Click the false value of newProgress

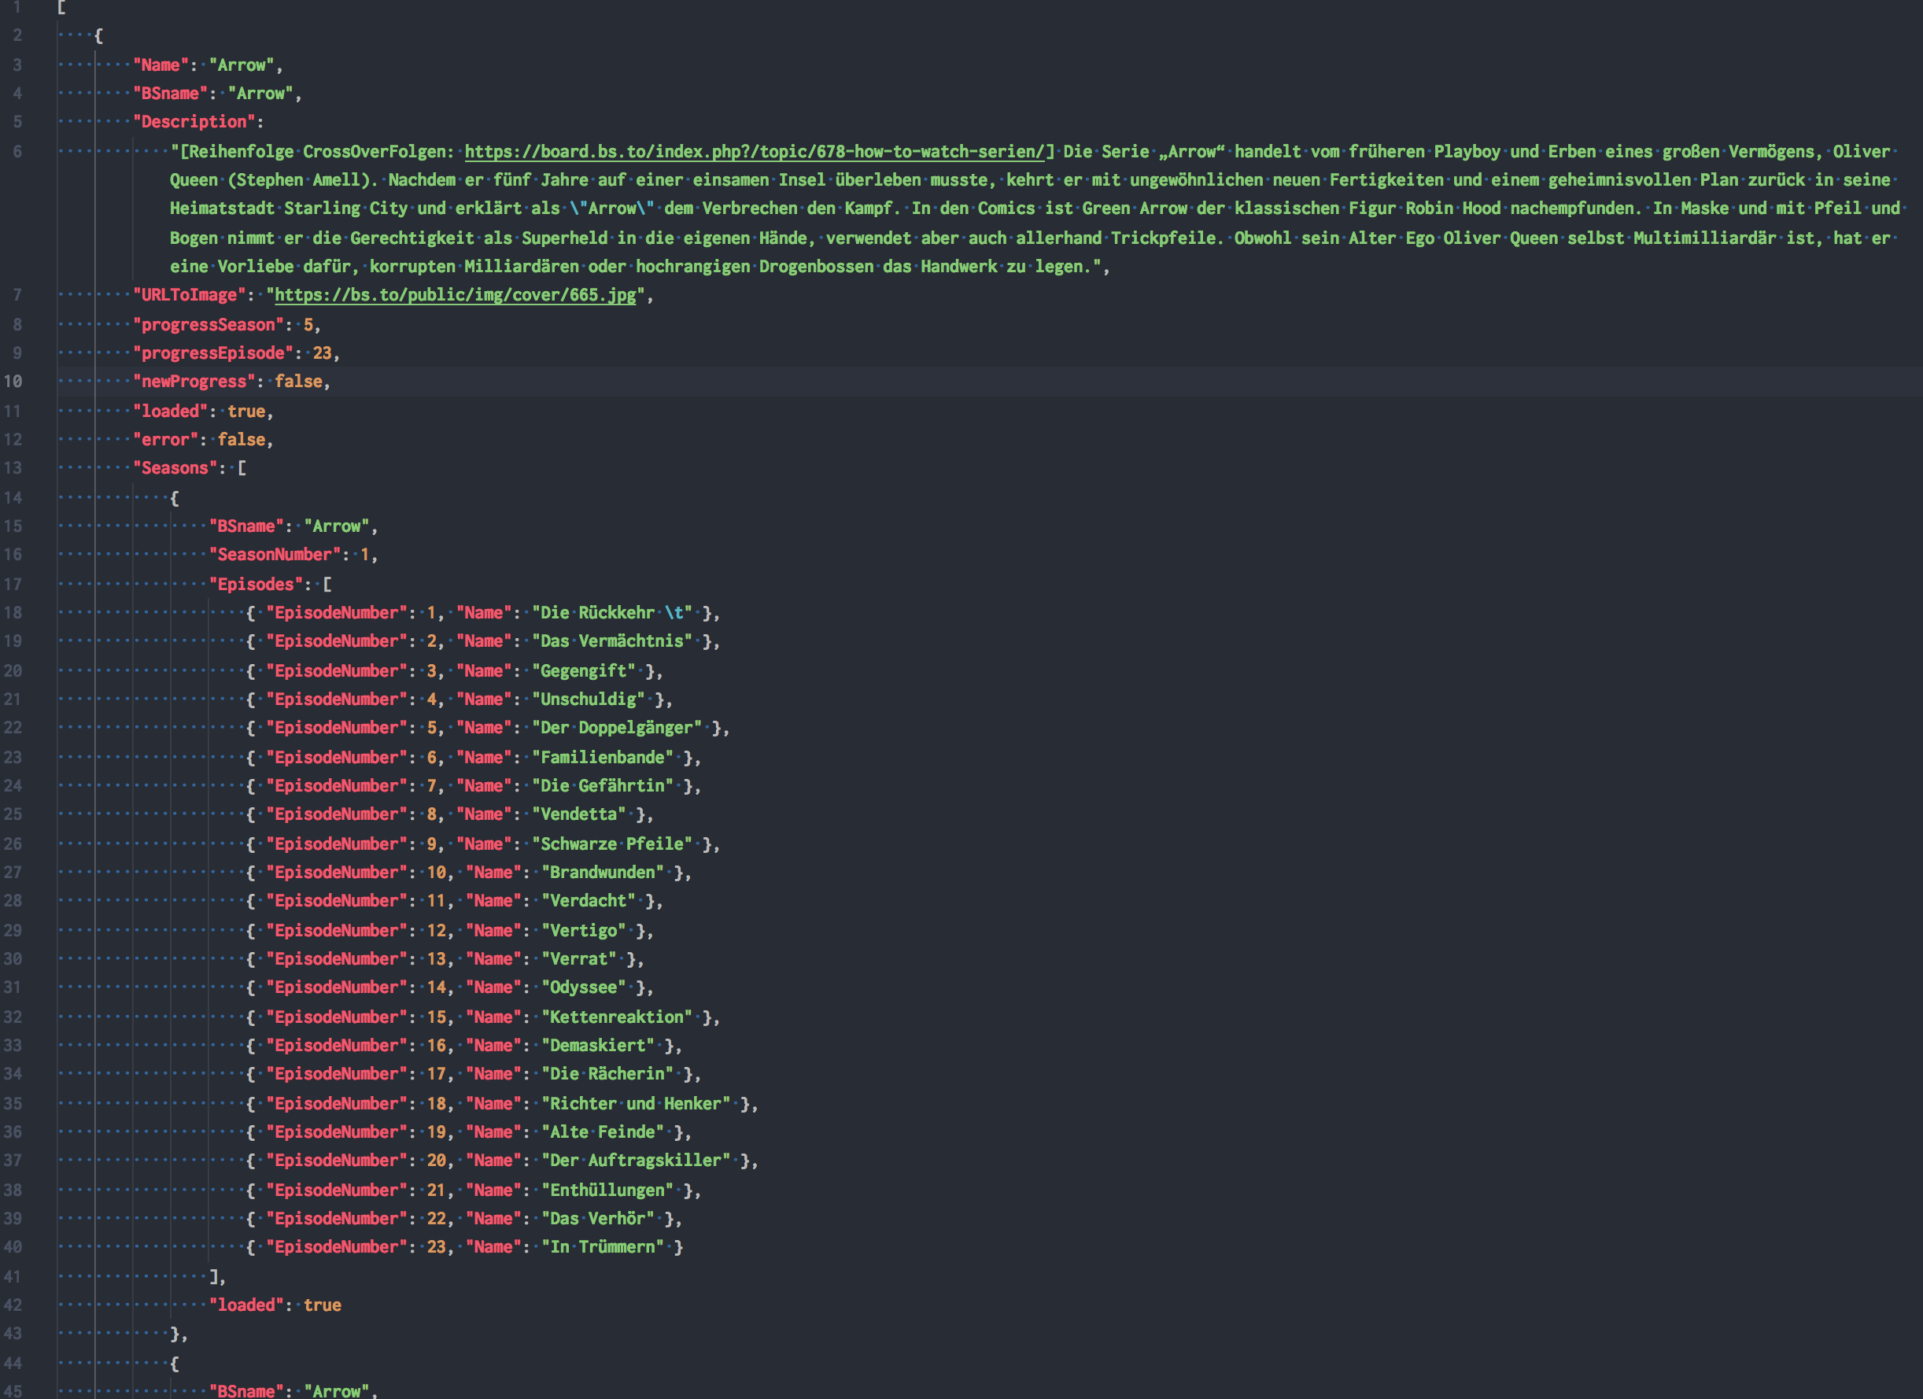[298, 382]
